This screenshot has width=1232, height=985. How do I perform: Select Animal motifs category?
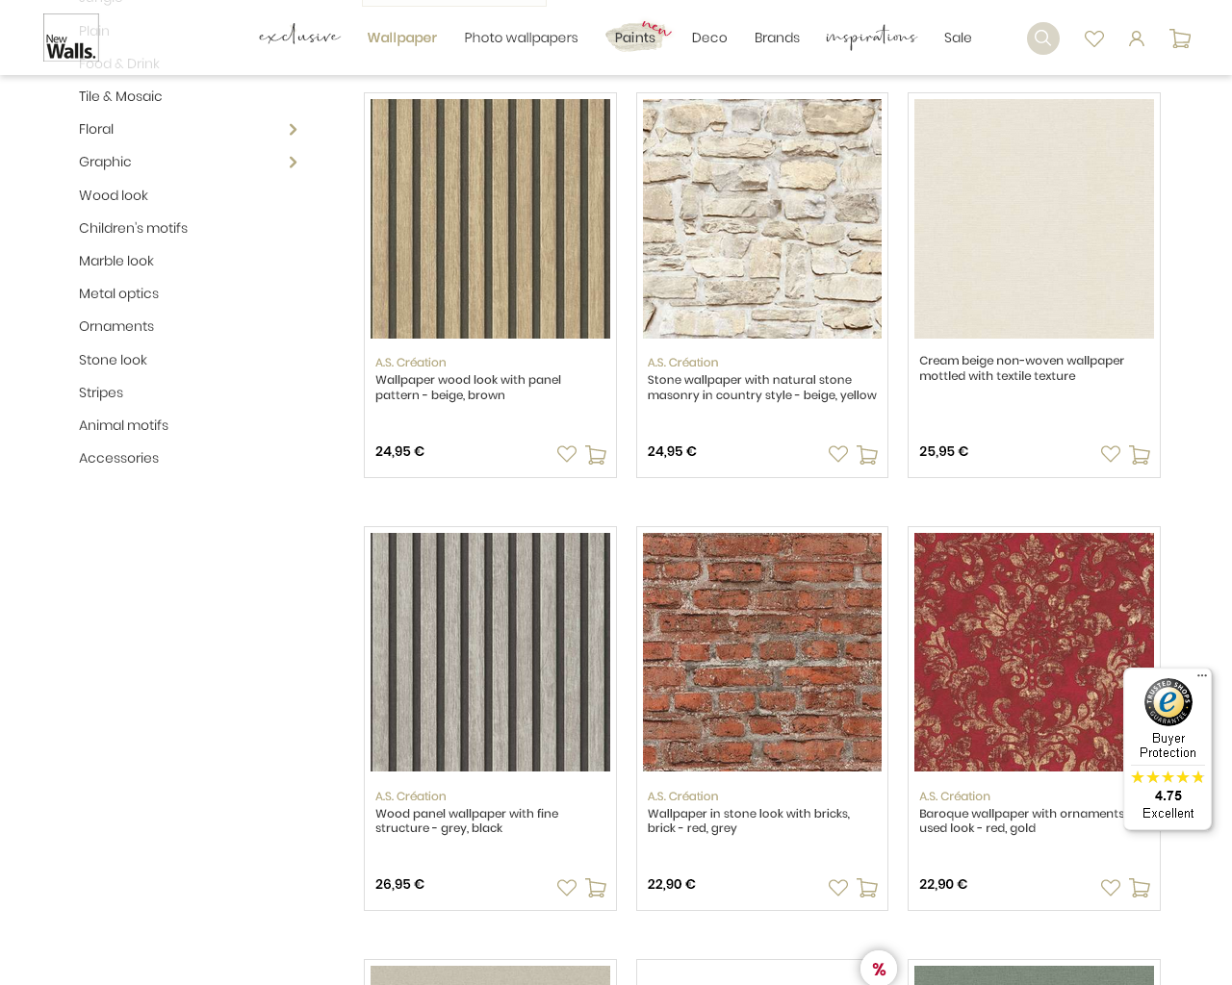(123, 425)
